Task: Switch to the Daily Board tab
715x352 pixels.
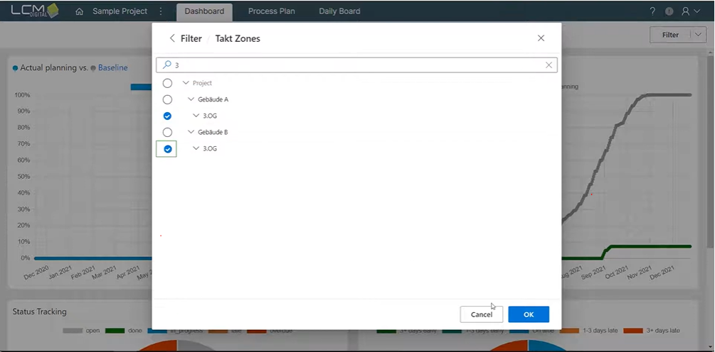Action: coord(339,11)
